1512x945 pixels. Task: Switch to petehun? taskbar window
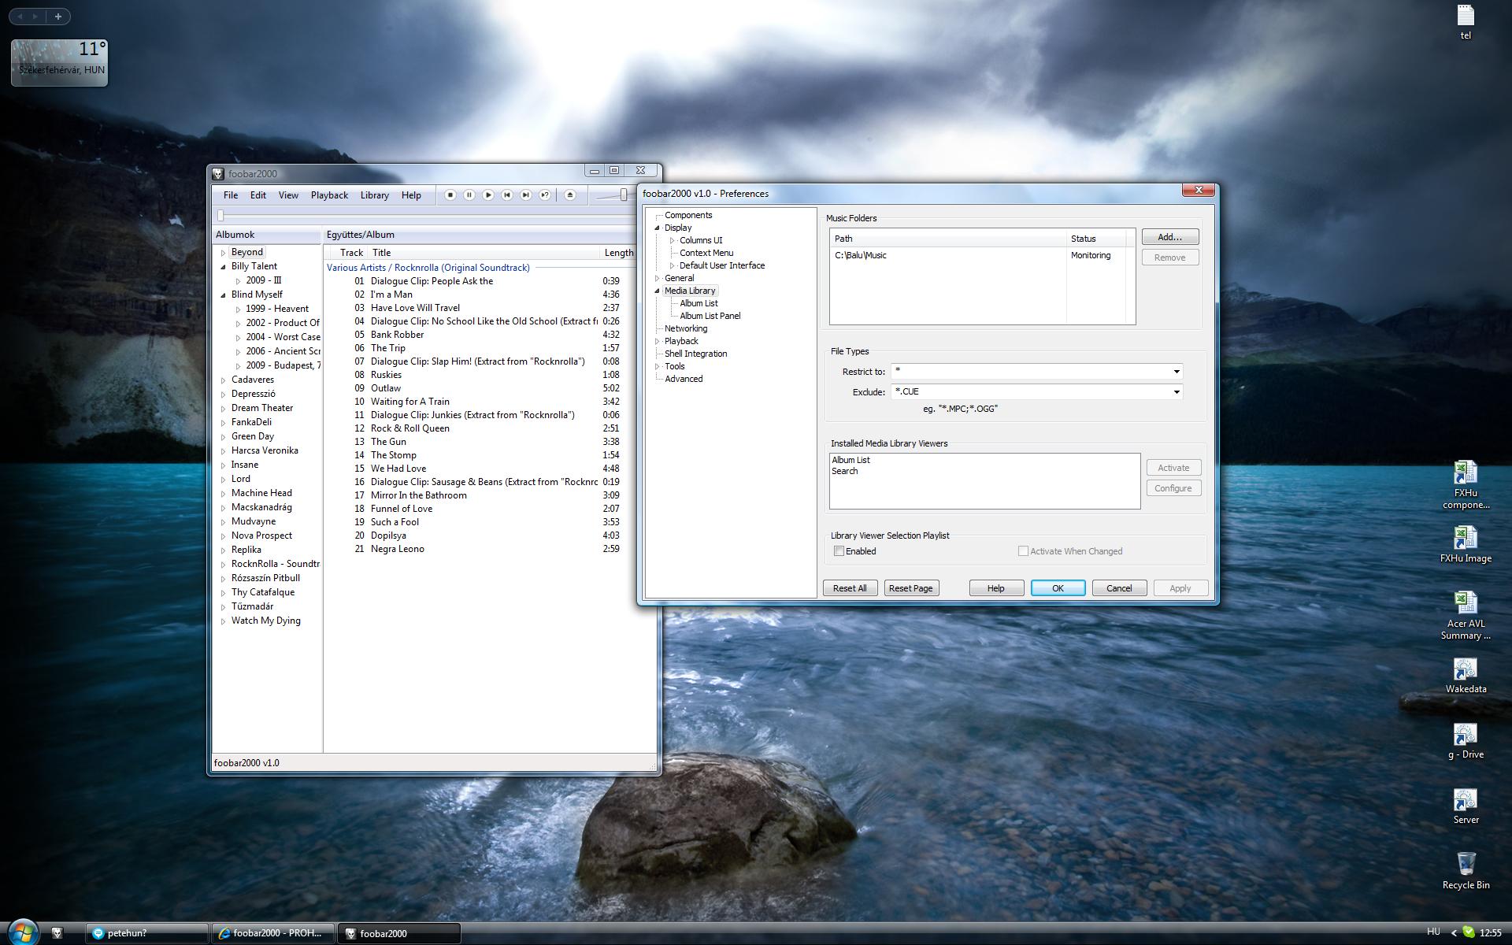click(x=146, y=933)
